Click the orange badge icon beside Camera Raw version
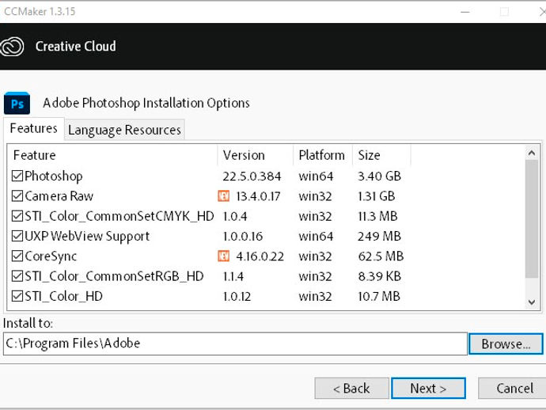 tap(224, 196)
